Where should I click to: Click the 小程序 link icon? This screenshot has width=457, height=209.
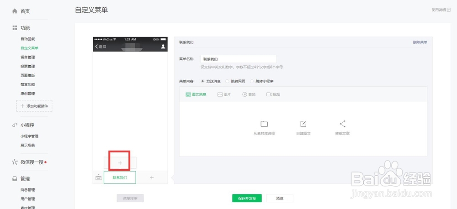(x=15, y=125)
